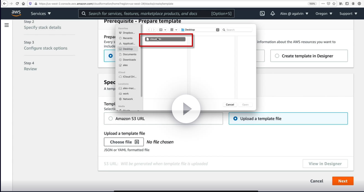The width and height of the screenshot is (364, 192).
Task: Select Upload a template file radio option
Action: pos(288,119)
